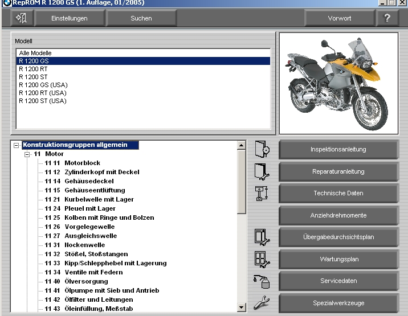Select 11 Motor group
408x316 pixels.
[x=48, y=154]
